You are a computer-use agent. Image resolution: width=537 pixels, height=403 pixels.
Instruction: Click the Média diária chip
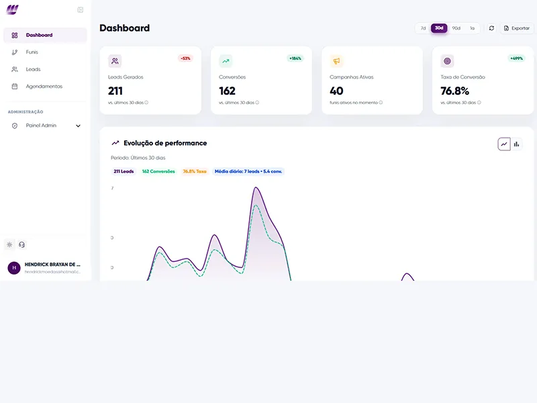click(x=248, y=171)
